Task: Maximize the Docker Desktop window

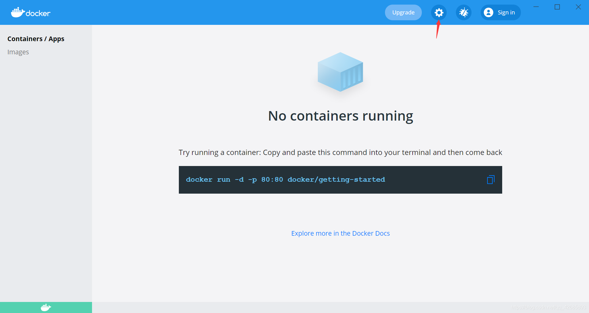Action: point(557,7)
